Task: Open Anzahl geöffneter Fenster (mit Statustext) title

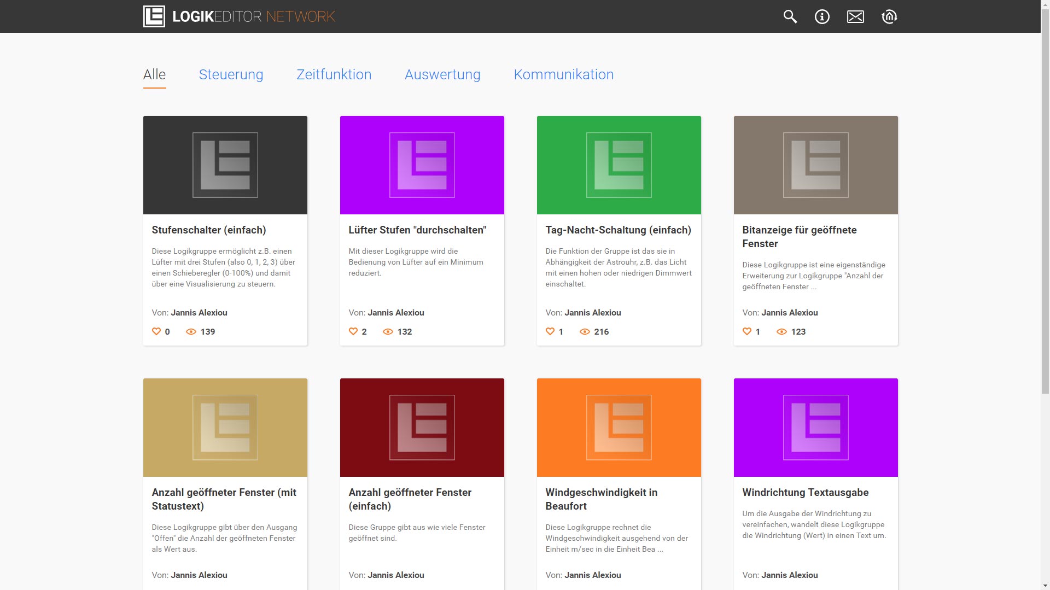Action: (224, 499)
